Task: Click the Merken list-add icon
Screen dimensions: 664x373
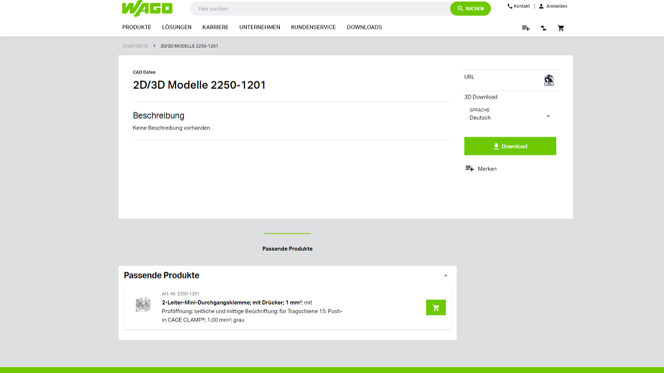Action: tap(469, 169)
